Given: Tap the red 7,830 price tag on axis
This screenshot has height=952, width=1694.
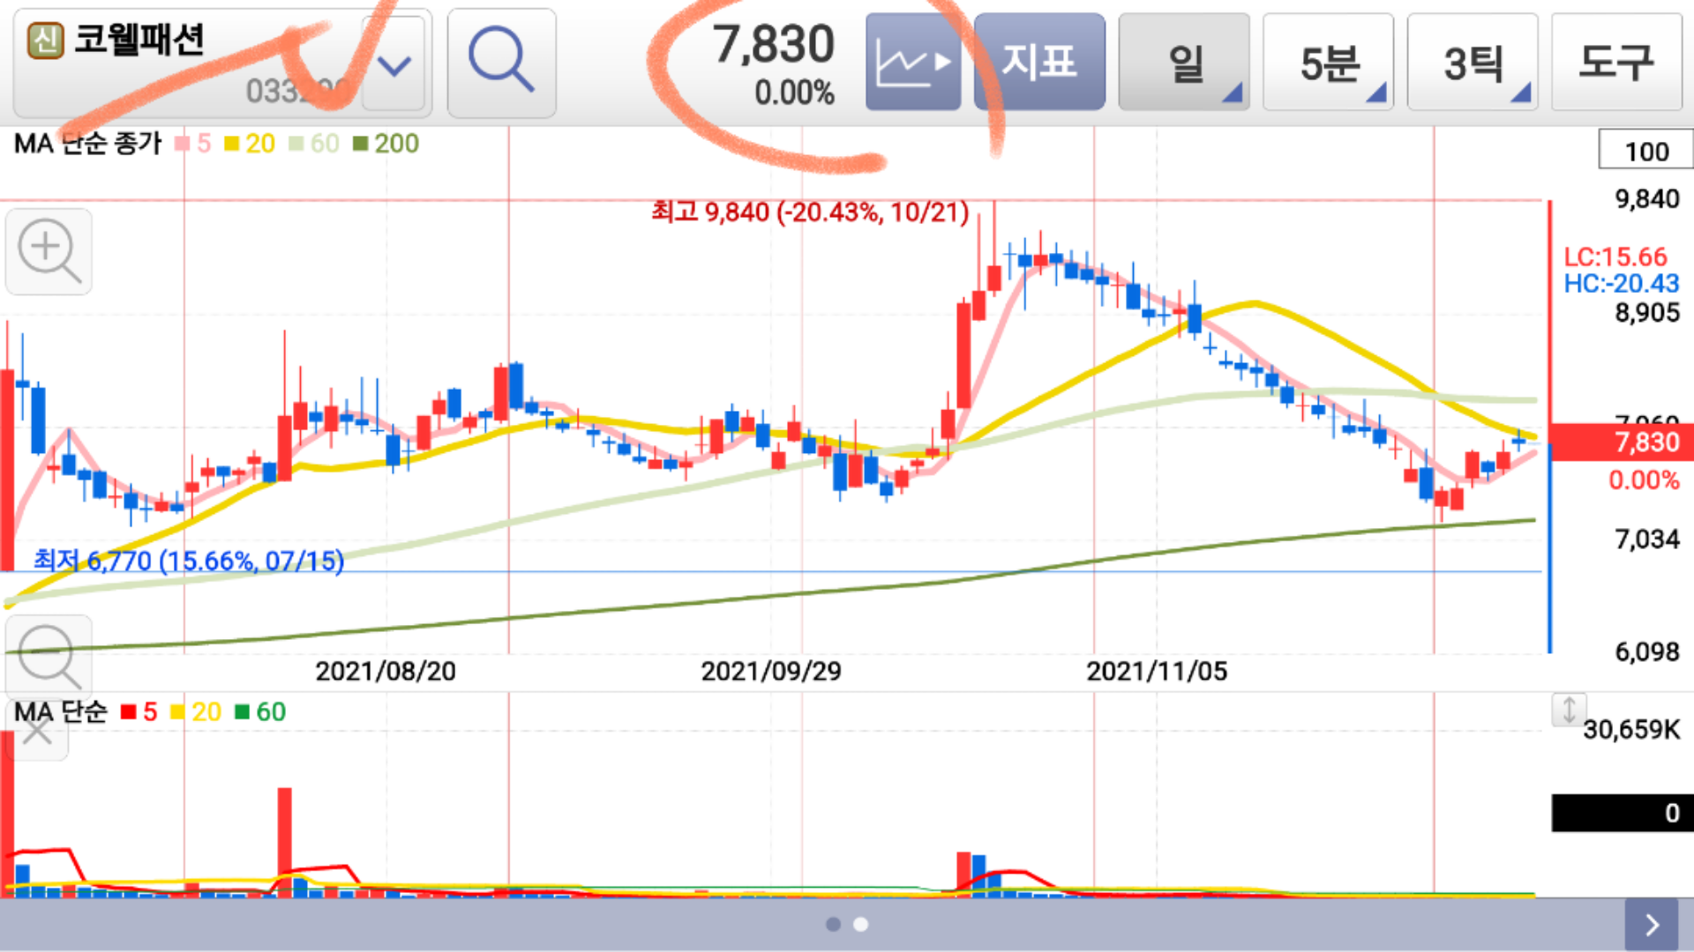Looking at the screenshot, I should click(1622, 442).
